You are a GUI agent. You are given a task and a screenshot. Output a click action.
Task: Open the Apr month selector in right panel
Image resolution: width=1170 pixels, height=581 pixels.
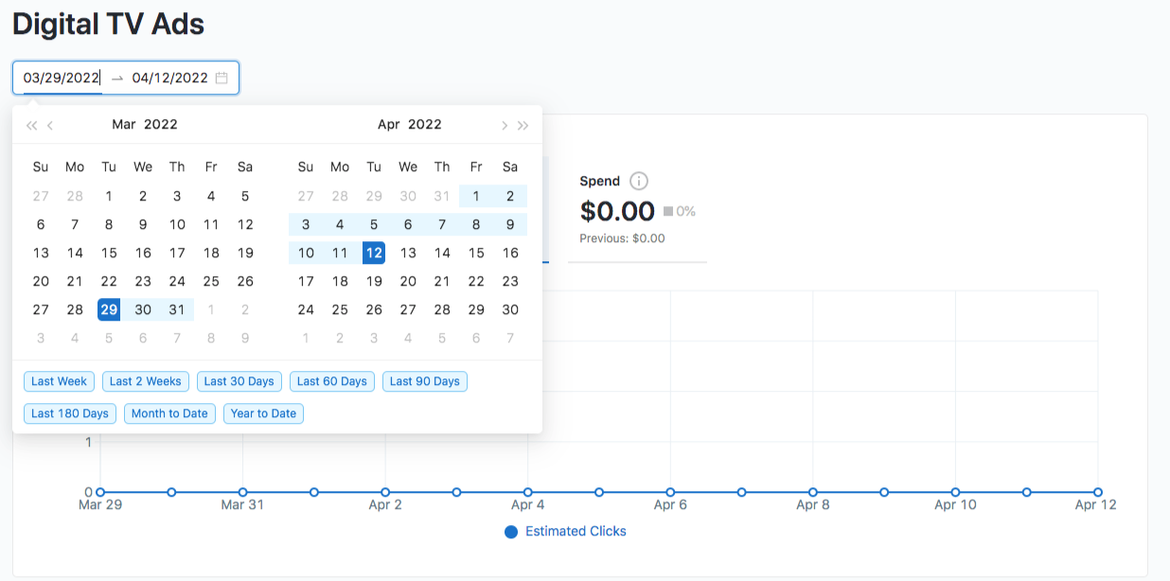click(389, 124)
